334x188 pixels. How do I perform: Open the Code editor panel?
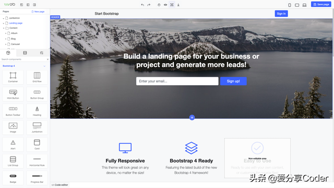(60, 185)
